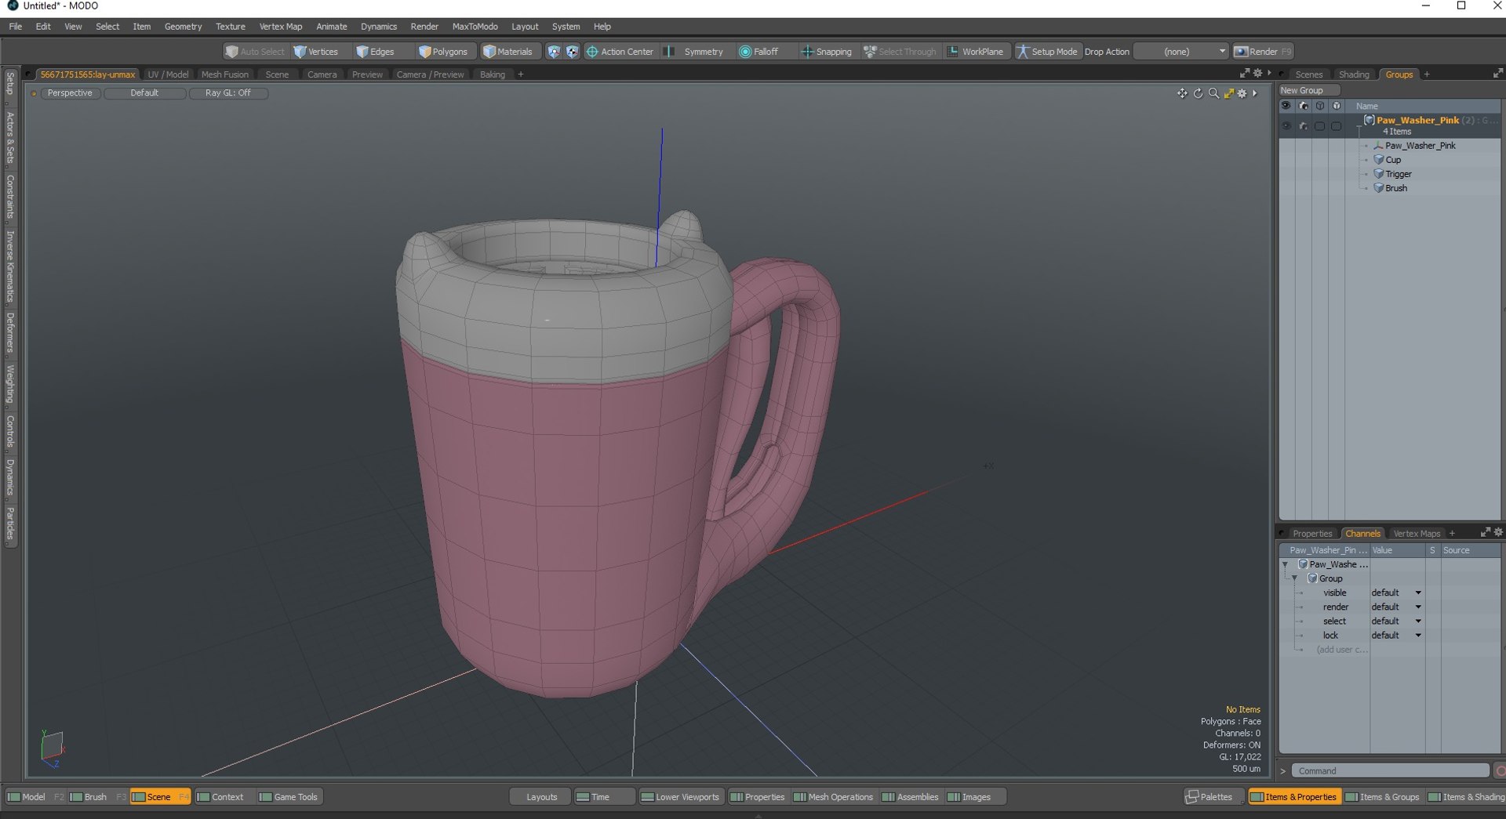Select the Brush item in Groups list
1506x819 pixels.
(1395, 188)
